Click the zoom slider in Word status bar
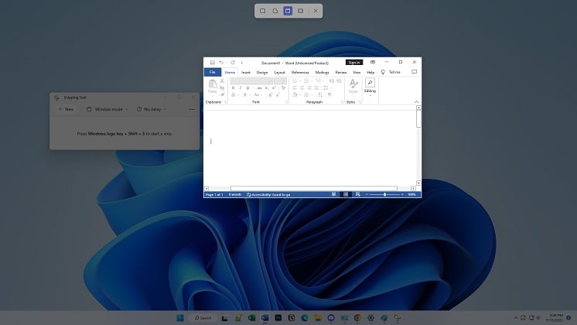 tap(384, 194)
